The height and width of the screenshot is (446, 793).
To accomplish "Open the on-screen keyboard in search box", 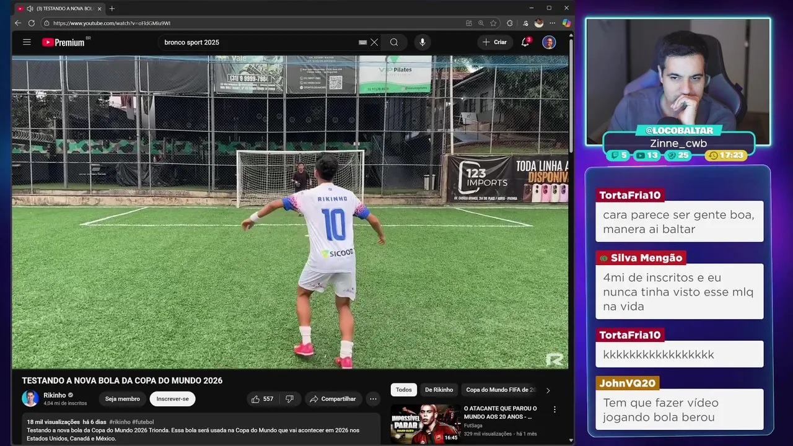I will (x=363, y=42).
